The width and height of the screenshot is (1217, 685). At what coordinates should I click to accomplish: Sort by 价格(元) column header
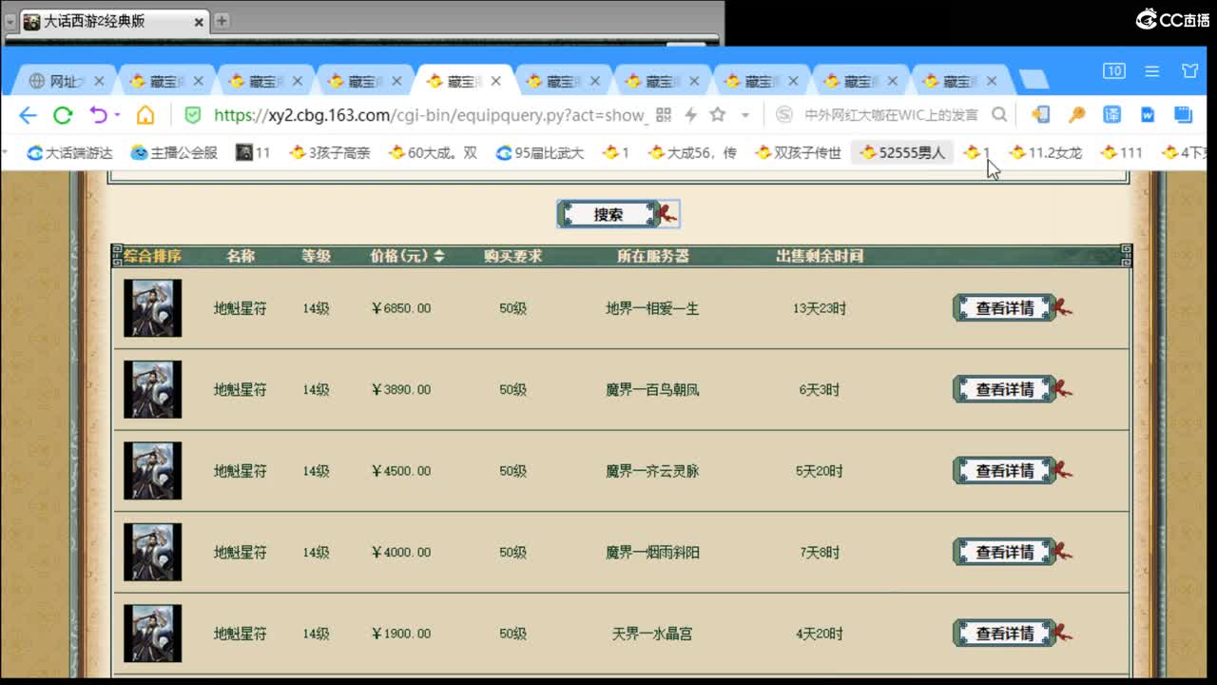point(406,256)
